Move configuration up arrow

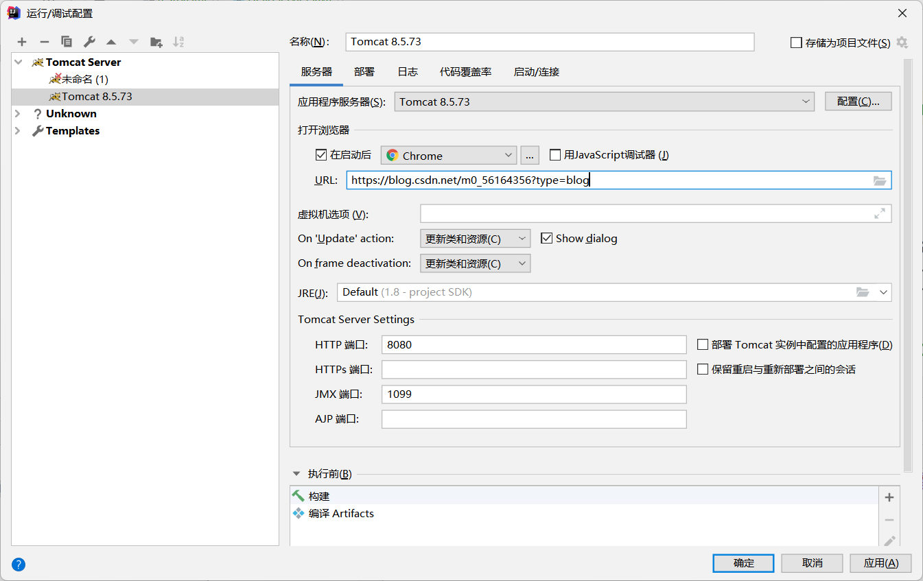pos(111,42)
